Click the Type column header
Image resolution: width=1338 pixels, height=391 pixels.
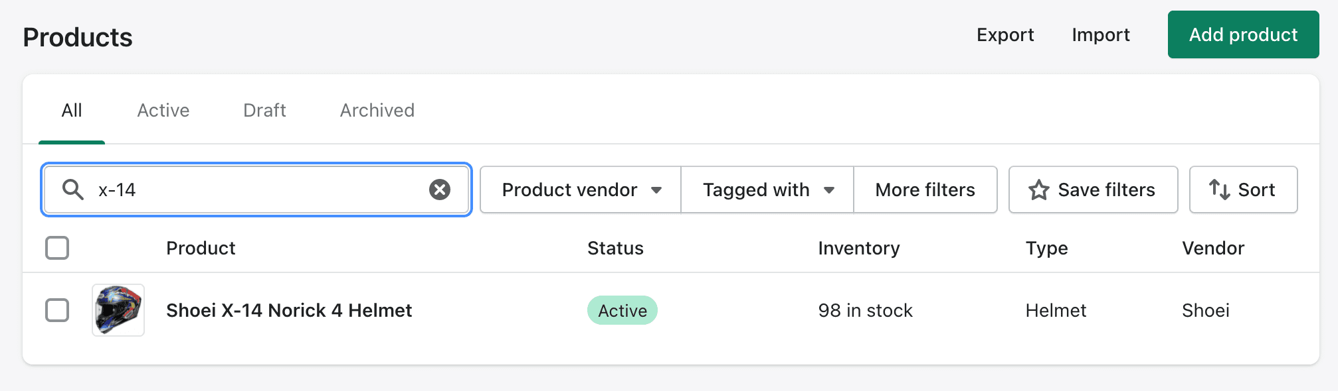pyautogui.click(x=1047, y=248)
